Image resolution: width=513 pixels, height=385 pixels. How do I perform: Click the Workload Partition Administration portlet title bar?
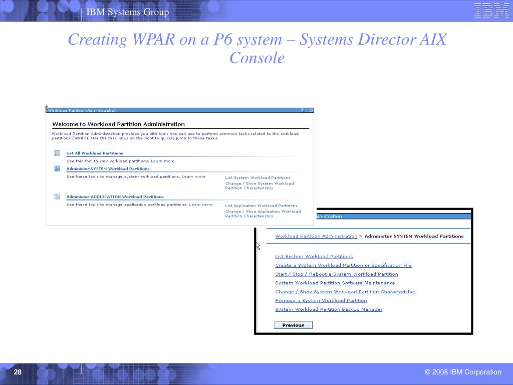tap(180, 110)
